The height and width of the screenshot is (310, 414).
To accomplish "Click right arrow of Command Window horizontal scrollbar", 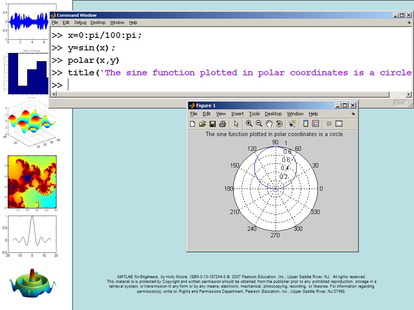I will 409,94.
